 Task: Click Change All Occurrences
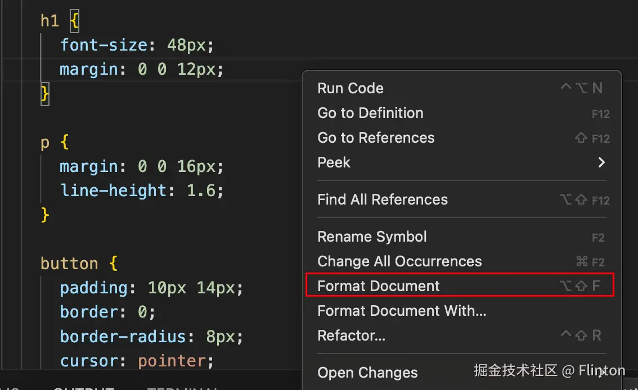pyautogui.click(x=399, y=261)
